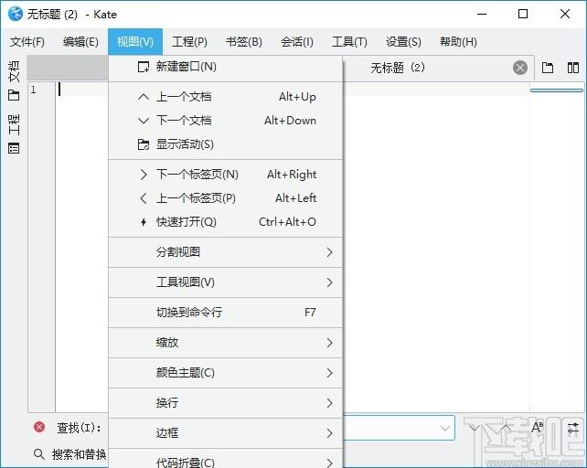Click the list icon below 工程 in sidebar

(14, 149)
